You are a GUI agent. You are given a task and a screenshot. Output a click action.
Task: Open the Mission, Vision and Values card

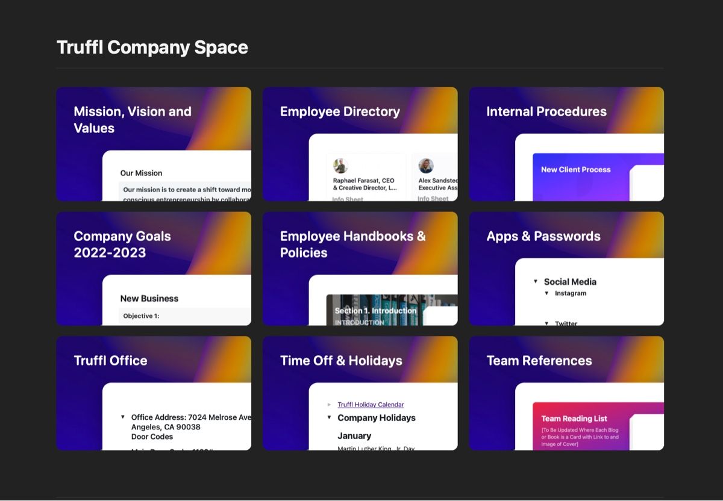tap(154, 144)
